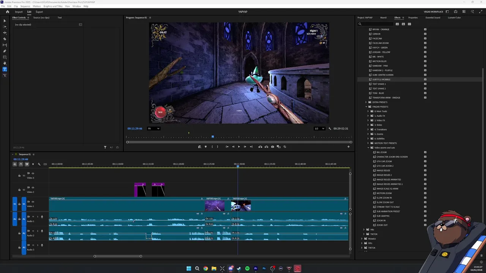Toggle Video 3 track output eye
The height and width of the screenshot is (273, 486).
coord(33,173)
